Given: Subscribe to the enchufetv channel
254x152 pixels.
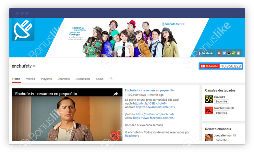Looking at the screenshot, I should pyautogui.click(x=210, y=66).
